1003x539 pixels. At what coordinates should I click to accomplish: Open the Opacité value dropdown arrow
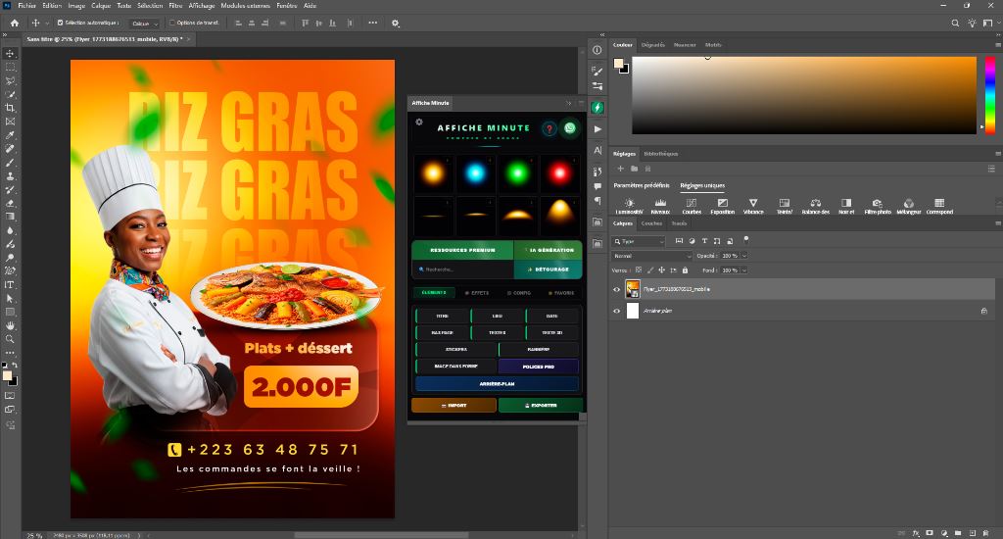[744, 256]
